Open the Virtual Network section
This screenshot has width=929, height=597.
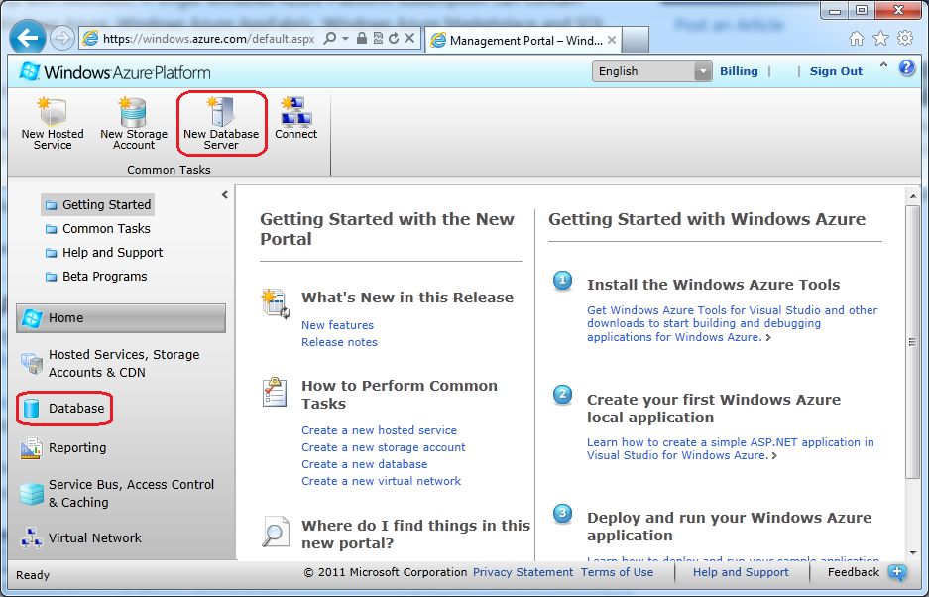(x=95, y=538)
